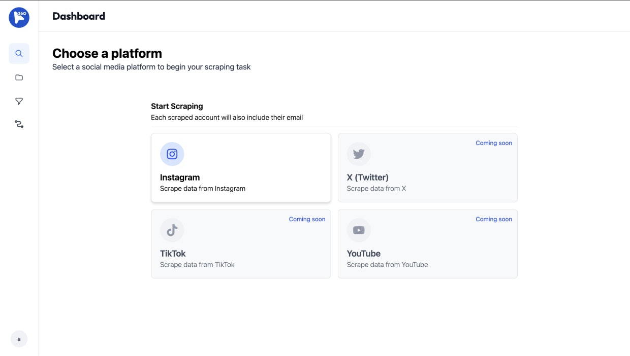Click the Choose a platform heading
This screenshot has height=356, width=630.
tap(107, 53)
